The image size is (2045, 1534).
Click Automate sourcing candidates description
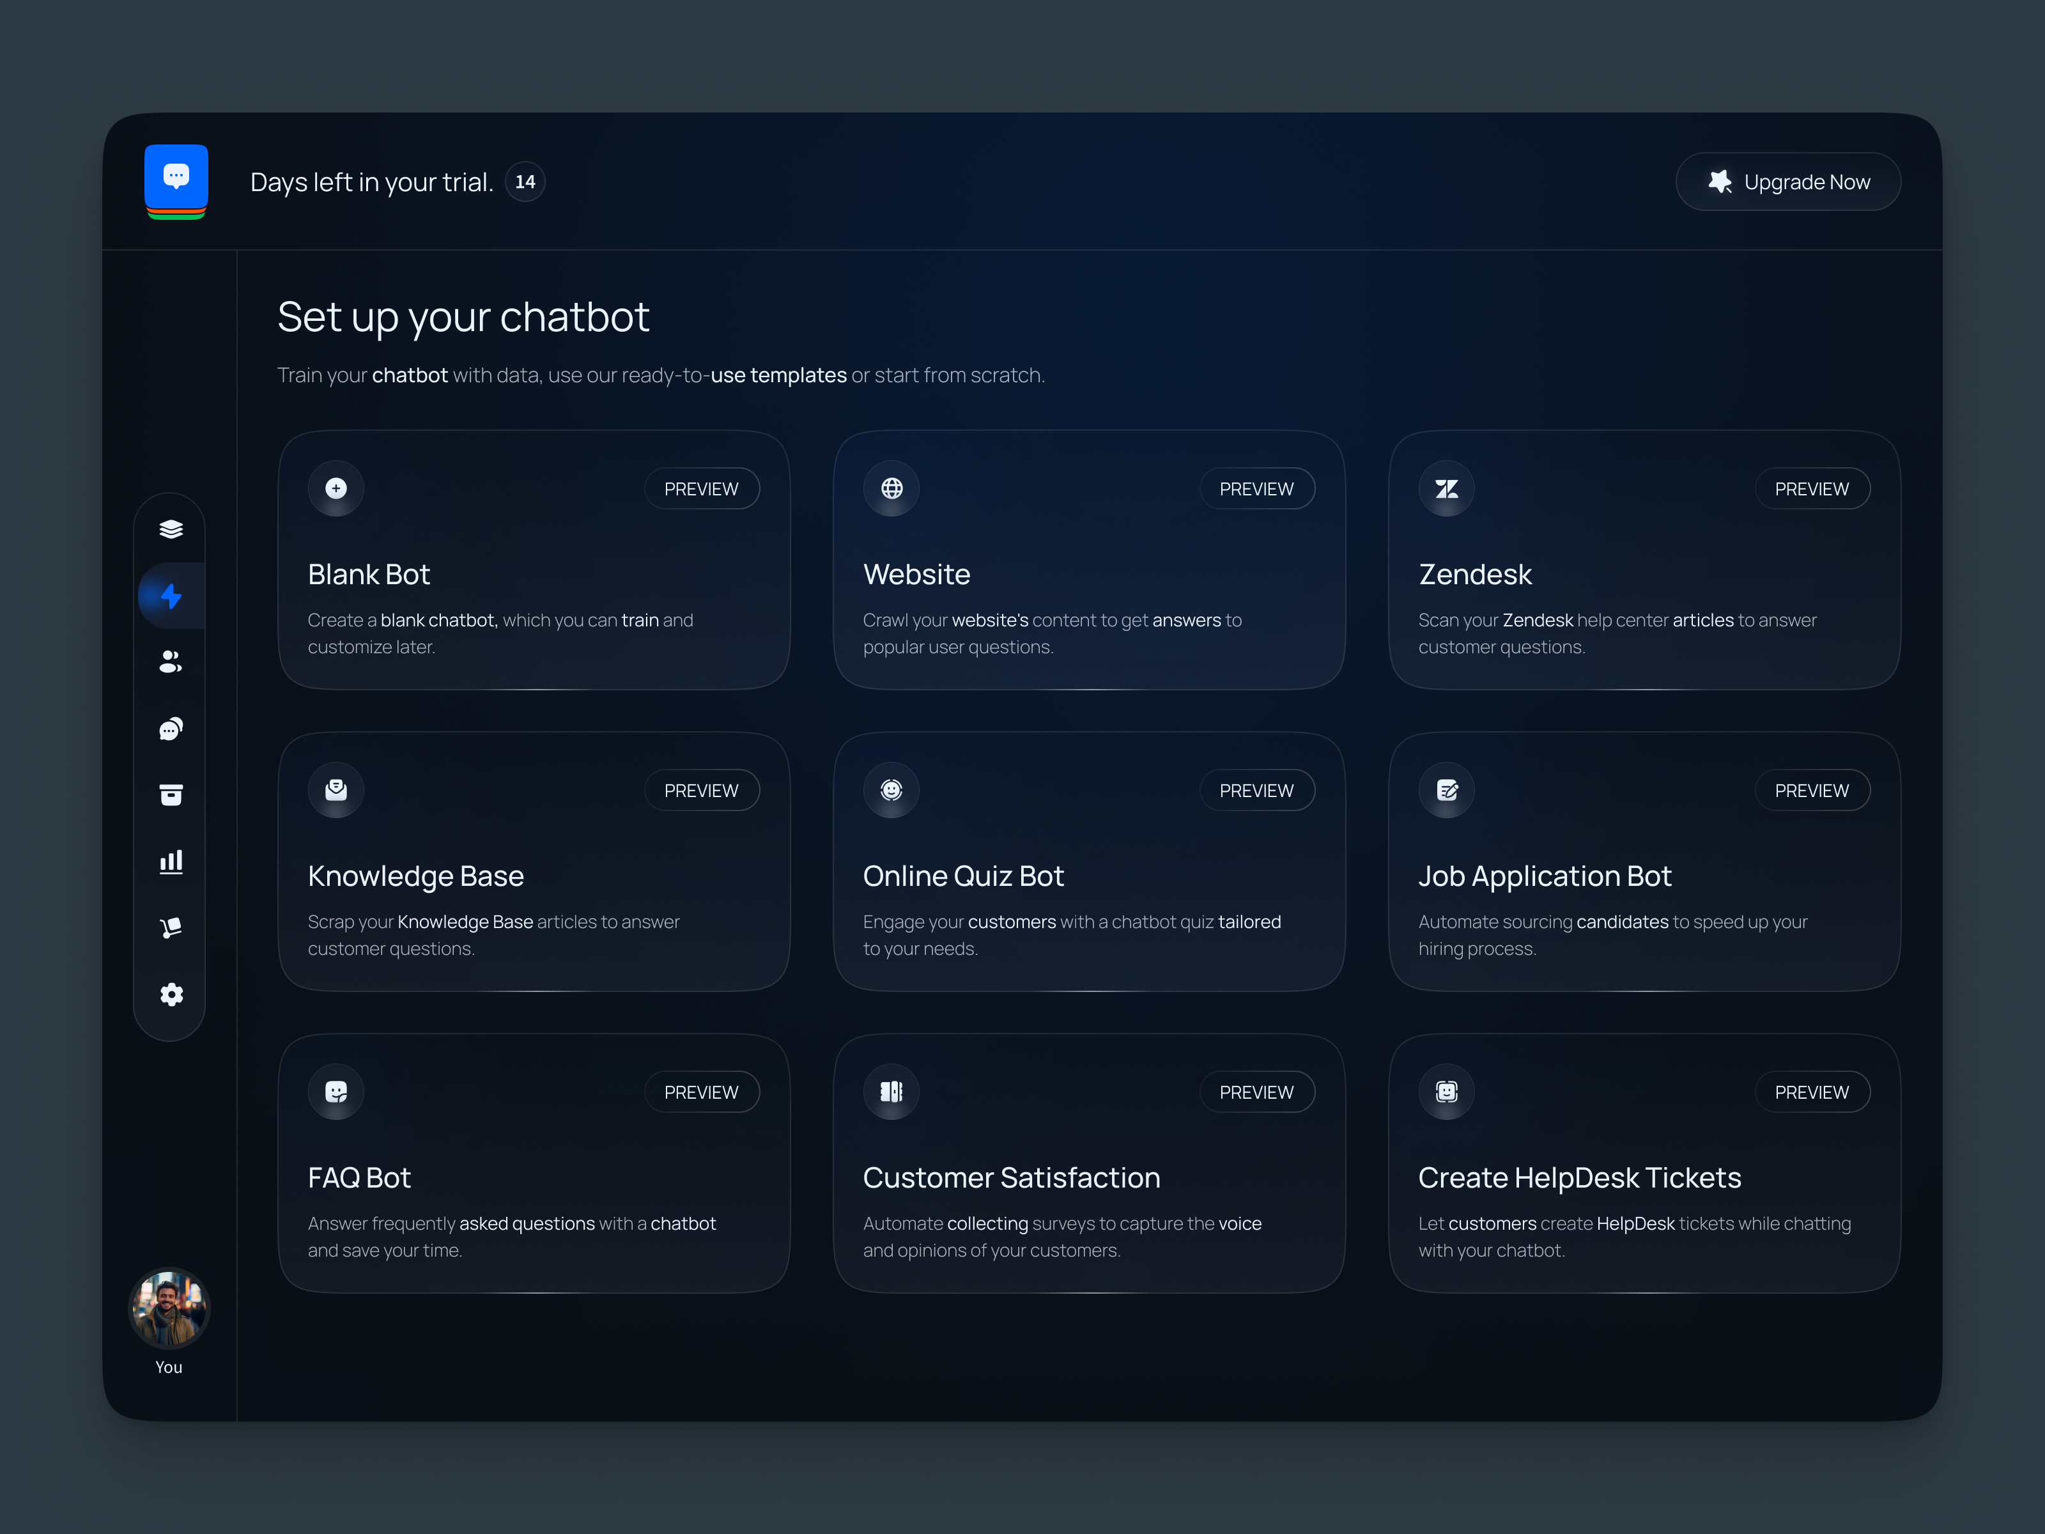(1613, 935)
